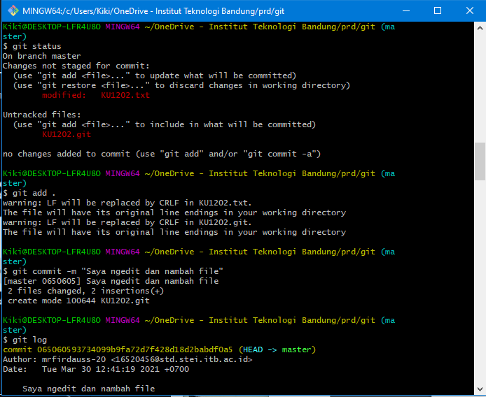Click 'Changes not staged for commit:' text

(76, 66)
